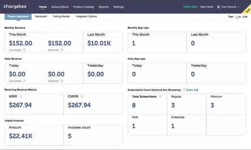Select the Classic Dashboard tab

(18, 17)
